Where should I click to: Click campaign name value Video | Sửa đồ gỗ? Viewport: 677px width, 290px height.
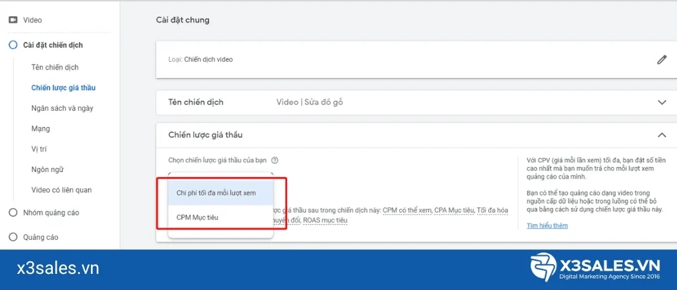(309, 102)
